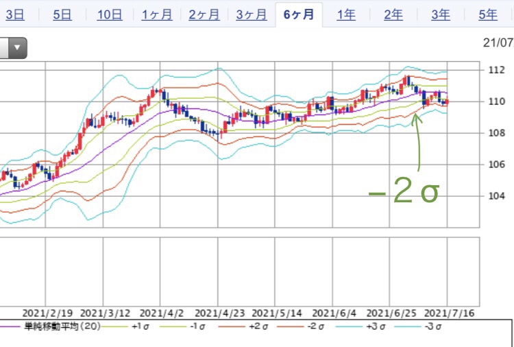The height and width of the screenshot is (347, 514).
Task: View the 2年 chart range
Action: (393, 15)
